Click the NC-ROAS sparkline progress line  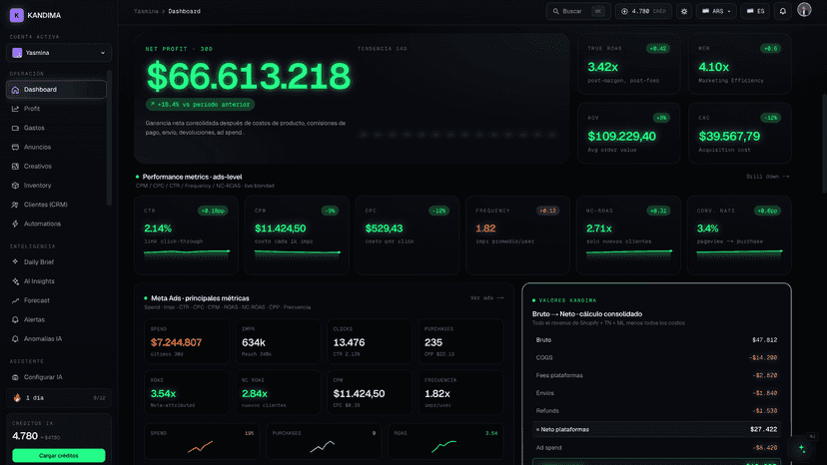pyautogui.click(x=629, y=252)
